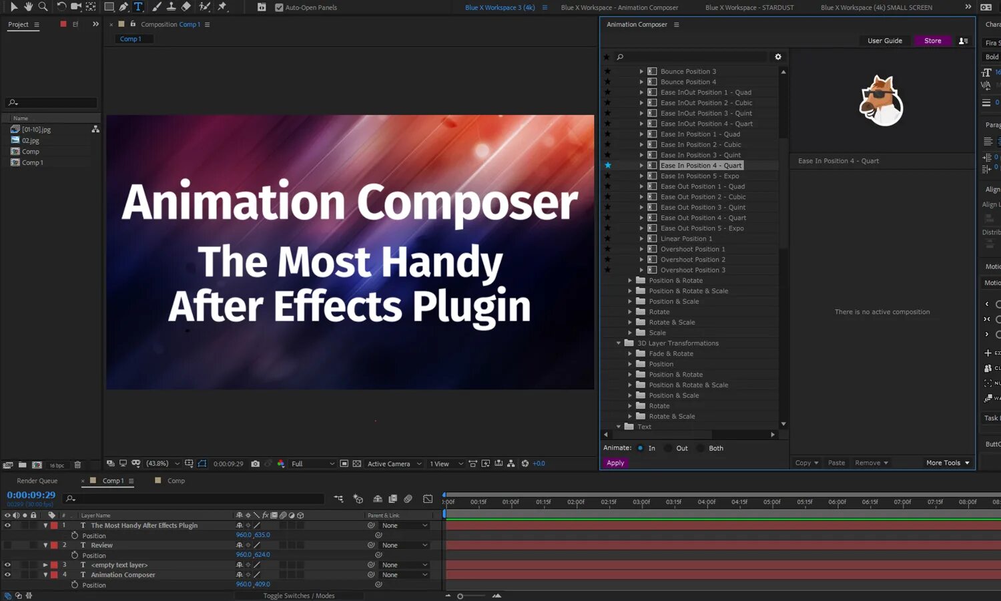
Task: Take snapshot with camera icon in viewer
Action: 255,463
